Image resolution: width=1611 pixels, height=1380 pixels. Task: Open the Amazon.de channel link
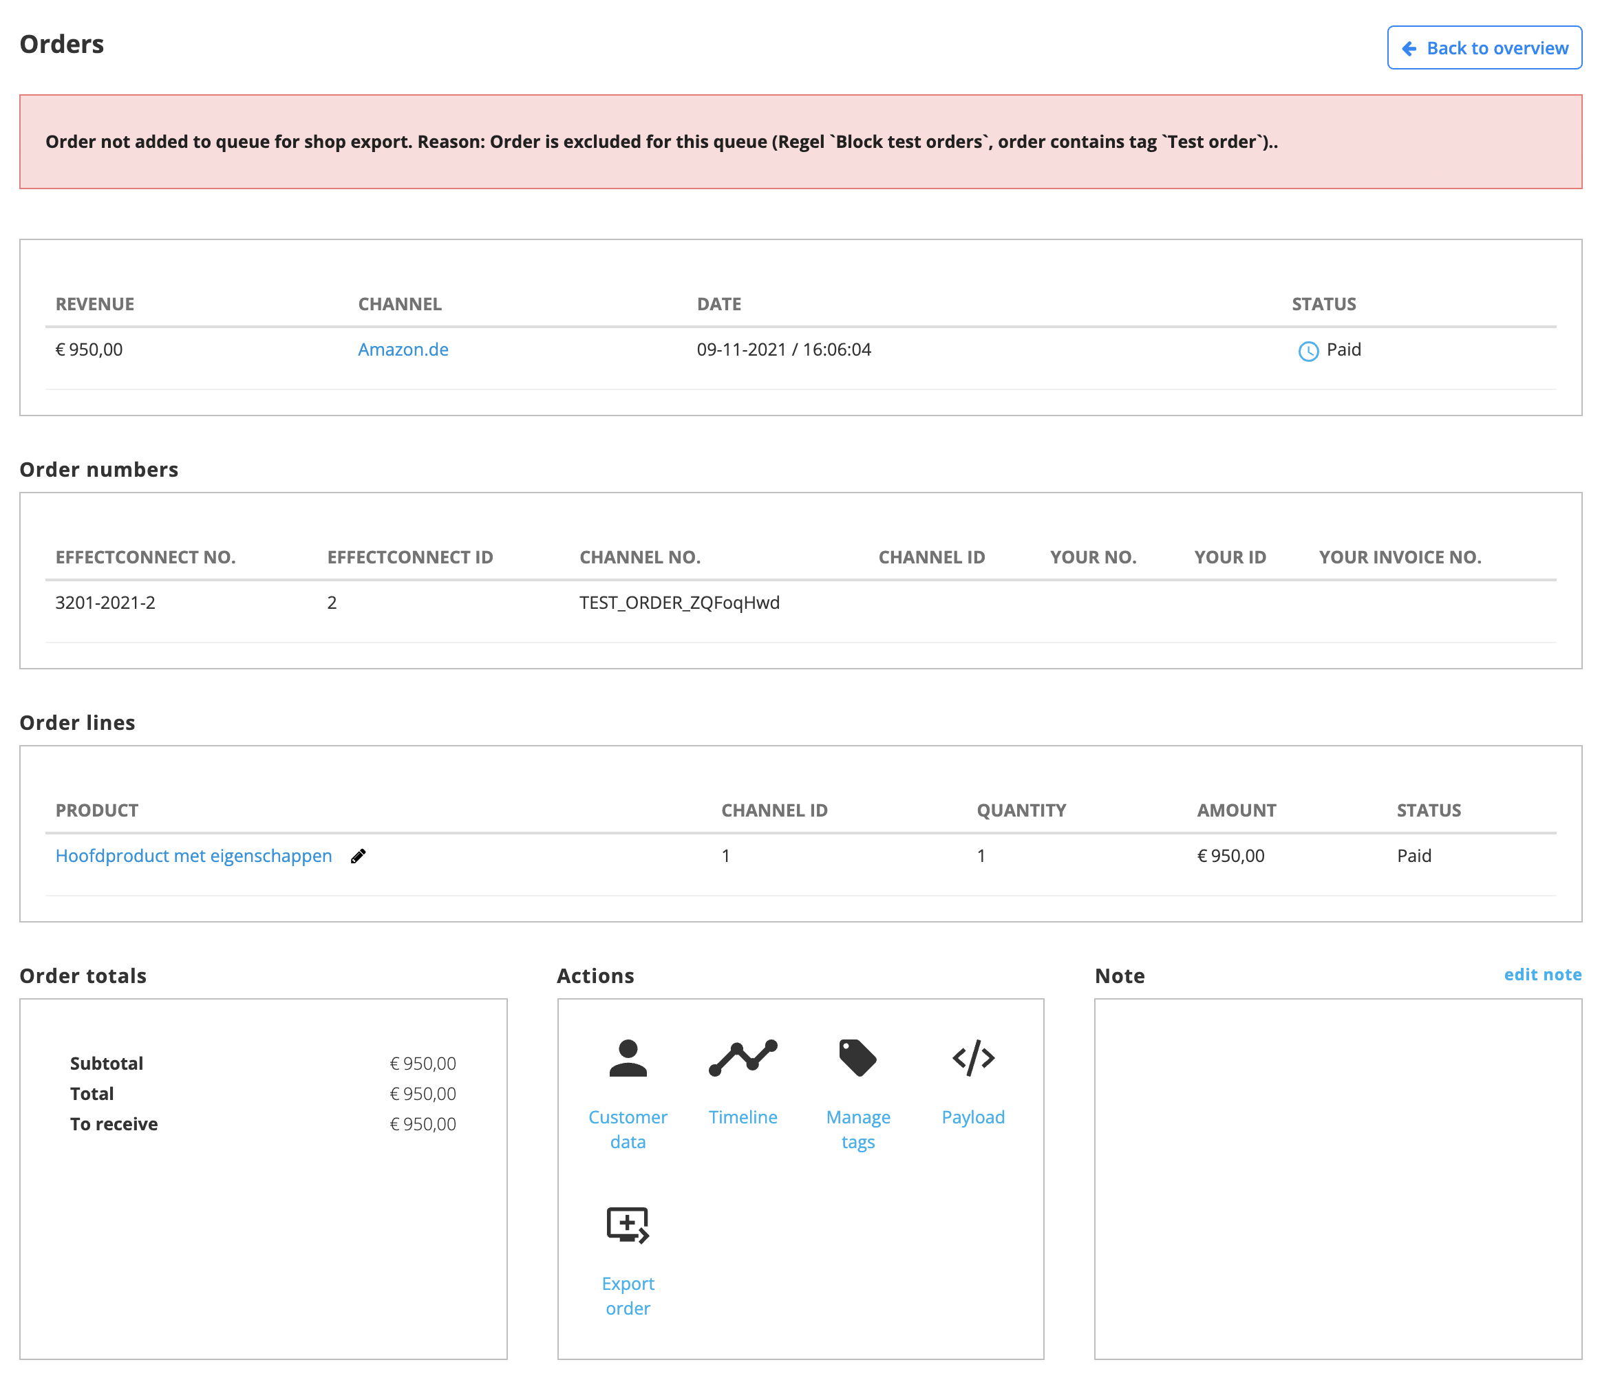point(403,350)
